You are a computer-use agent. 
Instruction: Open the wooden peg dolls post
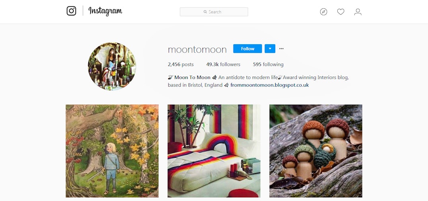[316, 151]
